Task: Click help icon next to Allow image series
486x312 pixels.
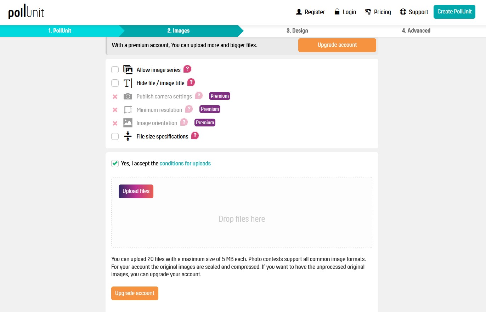Action: tap(187, 69)
